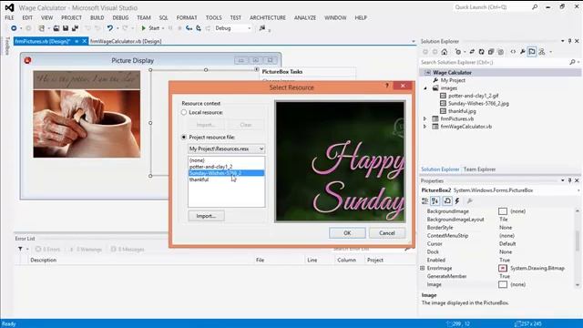Select the Local resource radio button
The image size is (583, 328).
184,112
